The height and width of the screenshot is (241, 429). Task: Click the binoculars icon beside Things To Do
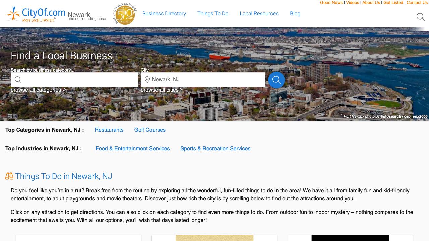click(9, 176)
